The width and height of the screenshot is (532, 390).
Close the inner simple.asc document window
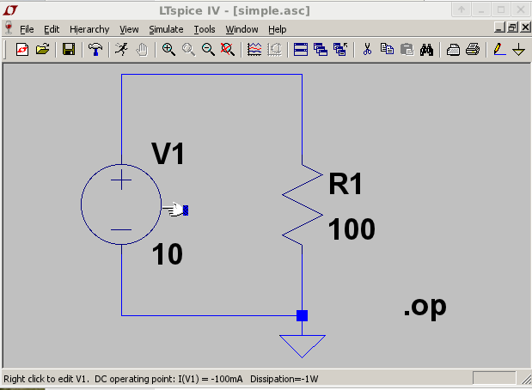tap(525, 27)
